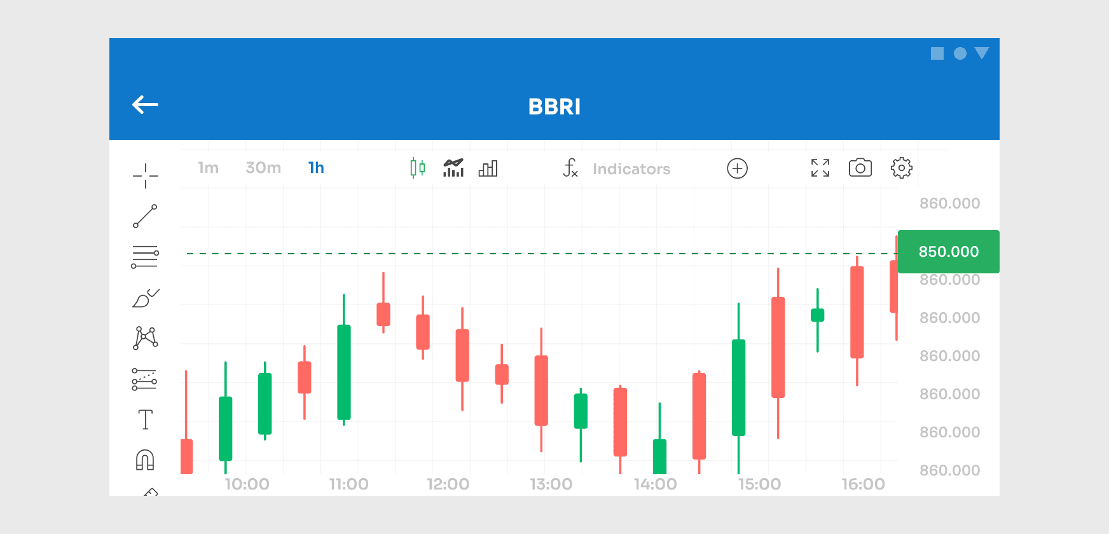This screenshot has height=534, width=1109.
Task: Click the 12:00 time axis label
Action: coord(448,484)
